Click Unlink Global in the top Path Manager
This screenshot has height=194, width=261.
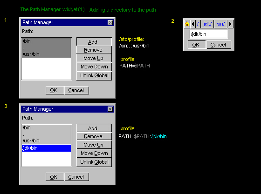tap(94, 75)
